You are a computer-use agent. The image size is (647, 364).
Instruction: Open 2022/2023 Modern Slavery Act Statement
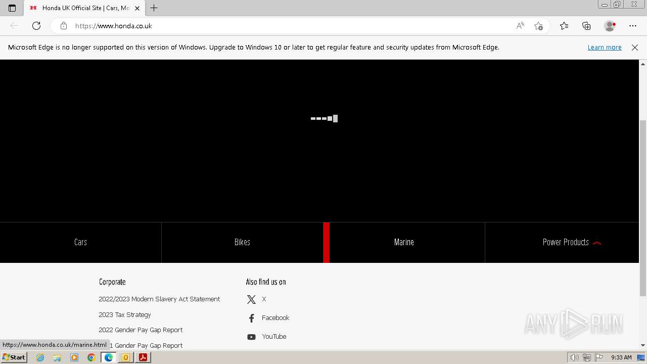159,299
